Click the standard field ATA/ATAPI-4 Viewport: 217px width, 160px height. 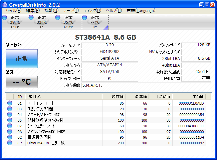(110, 65)
